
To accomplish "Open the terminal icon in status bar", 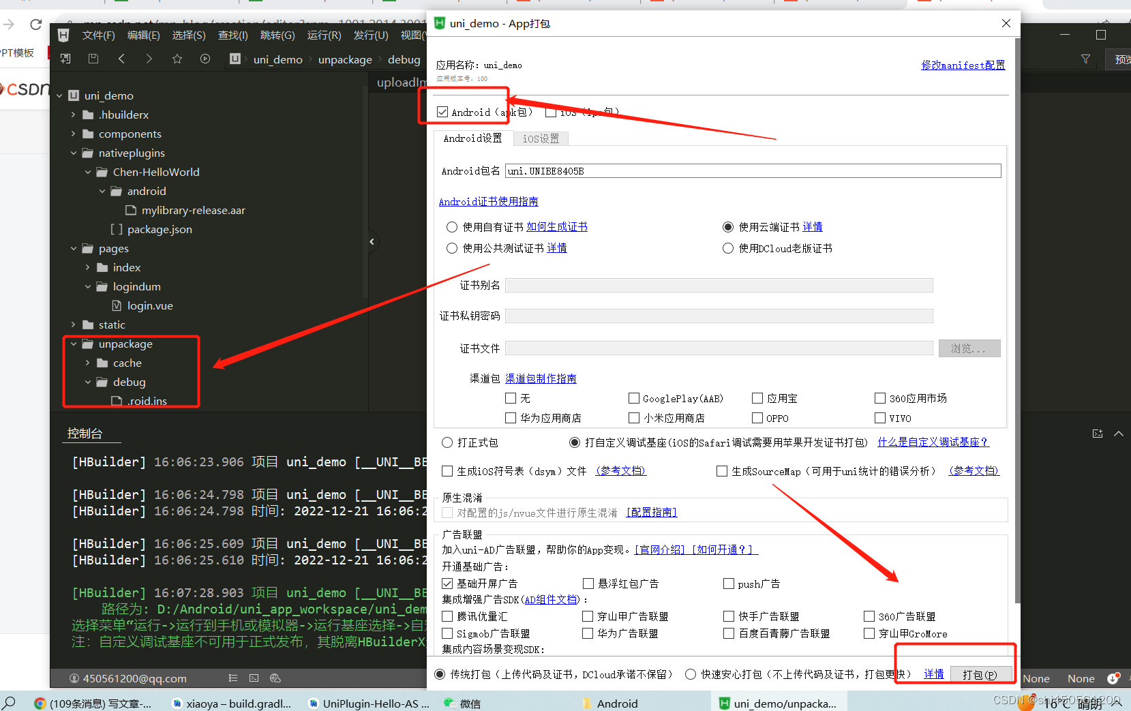I will (254, 678).
